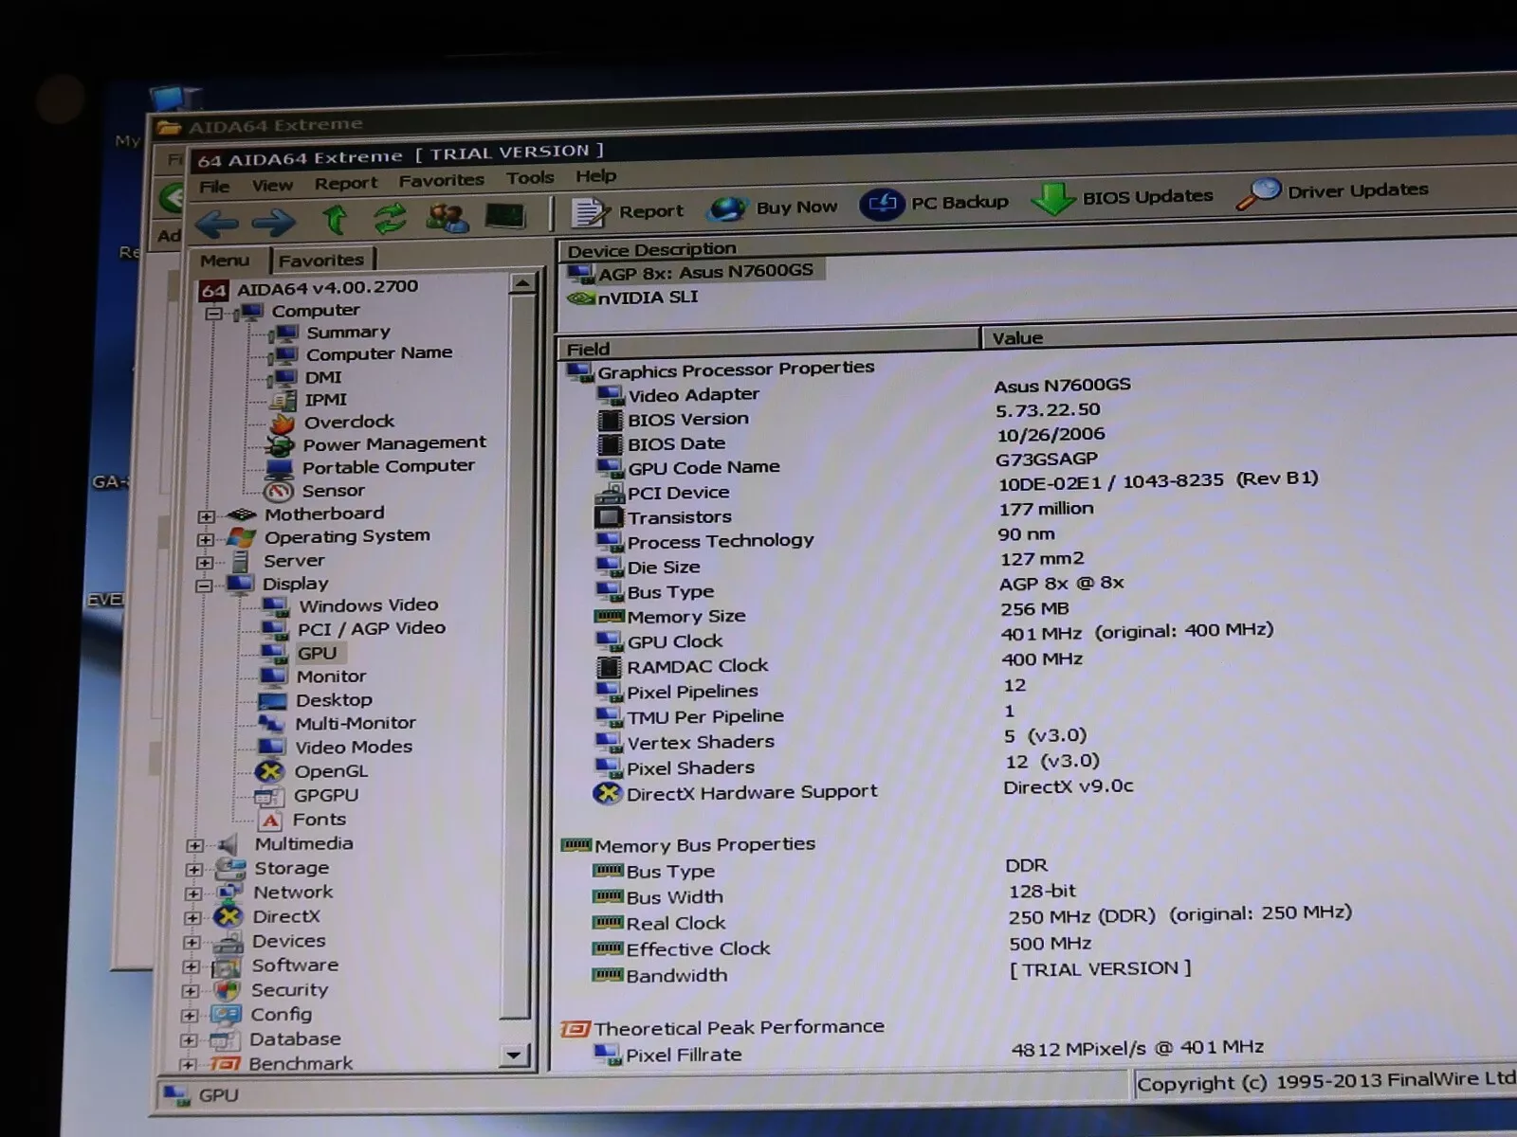Open the Tools menu

click(530, 177)
